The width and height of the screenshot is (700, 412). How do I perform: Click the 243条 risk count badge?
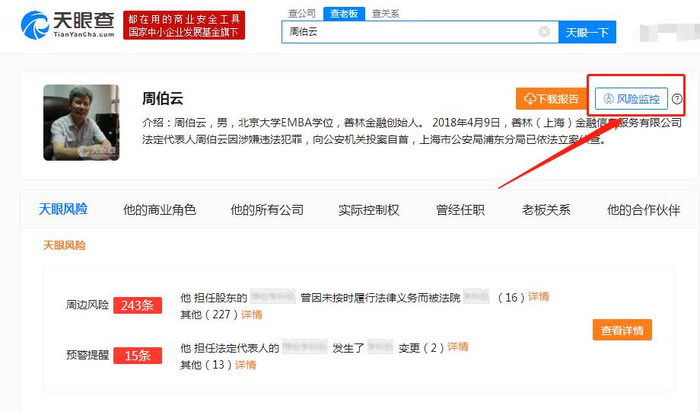click(x=138, y=305)
